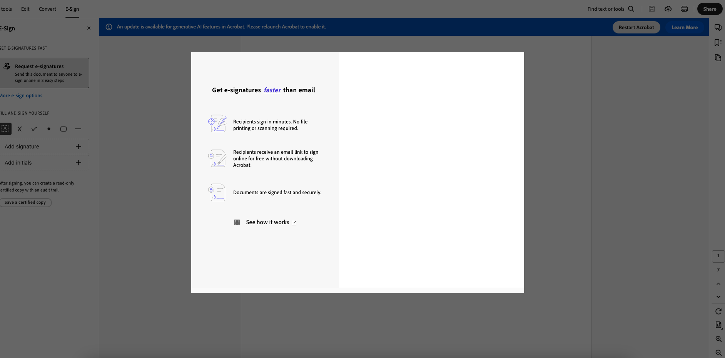The image size is (725, 358).
Task: Click Save a certified copy
Action: [x=26, y=202]
